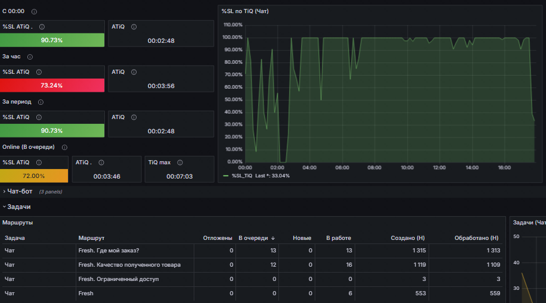Open the Маршруты panel title menu
This screenshot has height=303, width=546.
(17, 222)
